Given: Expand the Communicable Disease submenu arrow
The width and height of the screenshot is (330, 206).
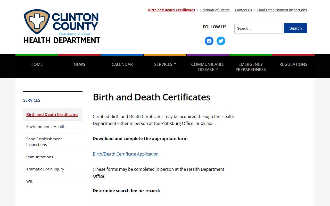Looking at the screenshot, I should 217,69.
